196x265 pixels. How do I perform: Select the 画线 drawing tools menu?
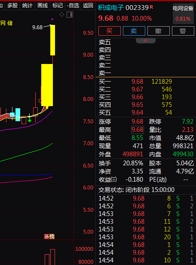[x=43, y=6]
